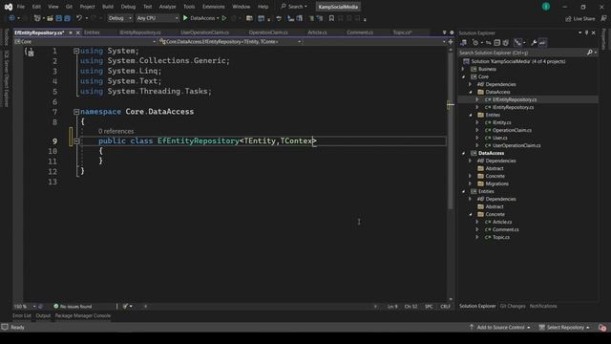Viewport: 611px width, 344px height.
Task: Click the Search Solution Explorer input field
Action: (522, 53)
